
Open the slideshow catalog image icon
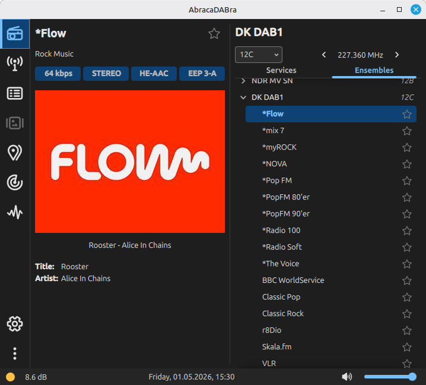[x=15, y=123]
